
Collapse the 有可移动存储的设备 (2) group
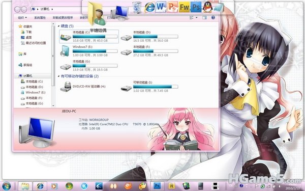click(59, 76)
